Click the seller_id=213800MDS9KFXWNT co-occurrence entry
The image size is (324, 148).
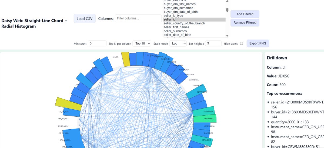tap(297, 105)
